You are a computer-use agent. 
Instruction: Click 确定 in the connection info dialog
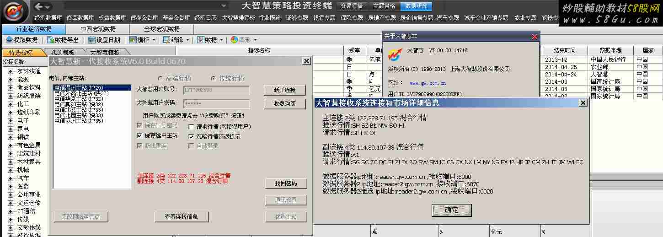(451, 210)
